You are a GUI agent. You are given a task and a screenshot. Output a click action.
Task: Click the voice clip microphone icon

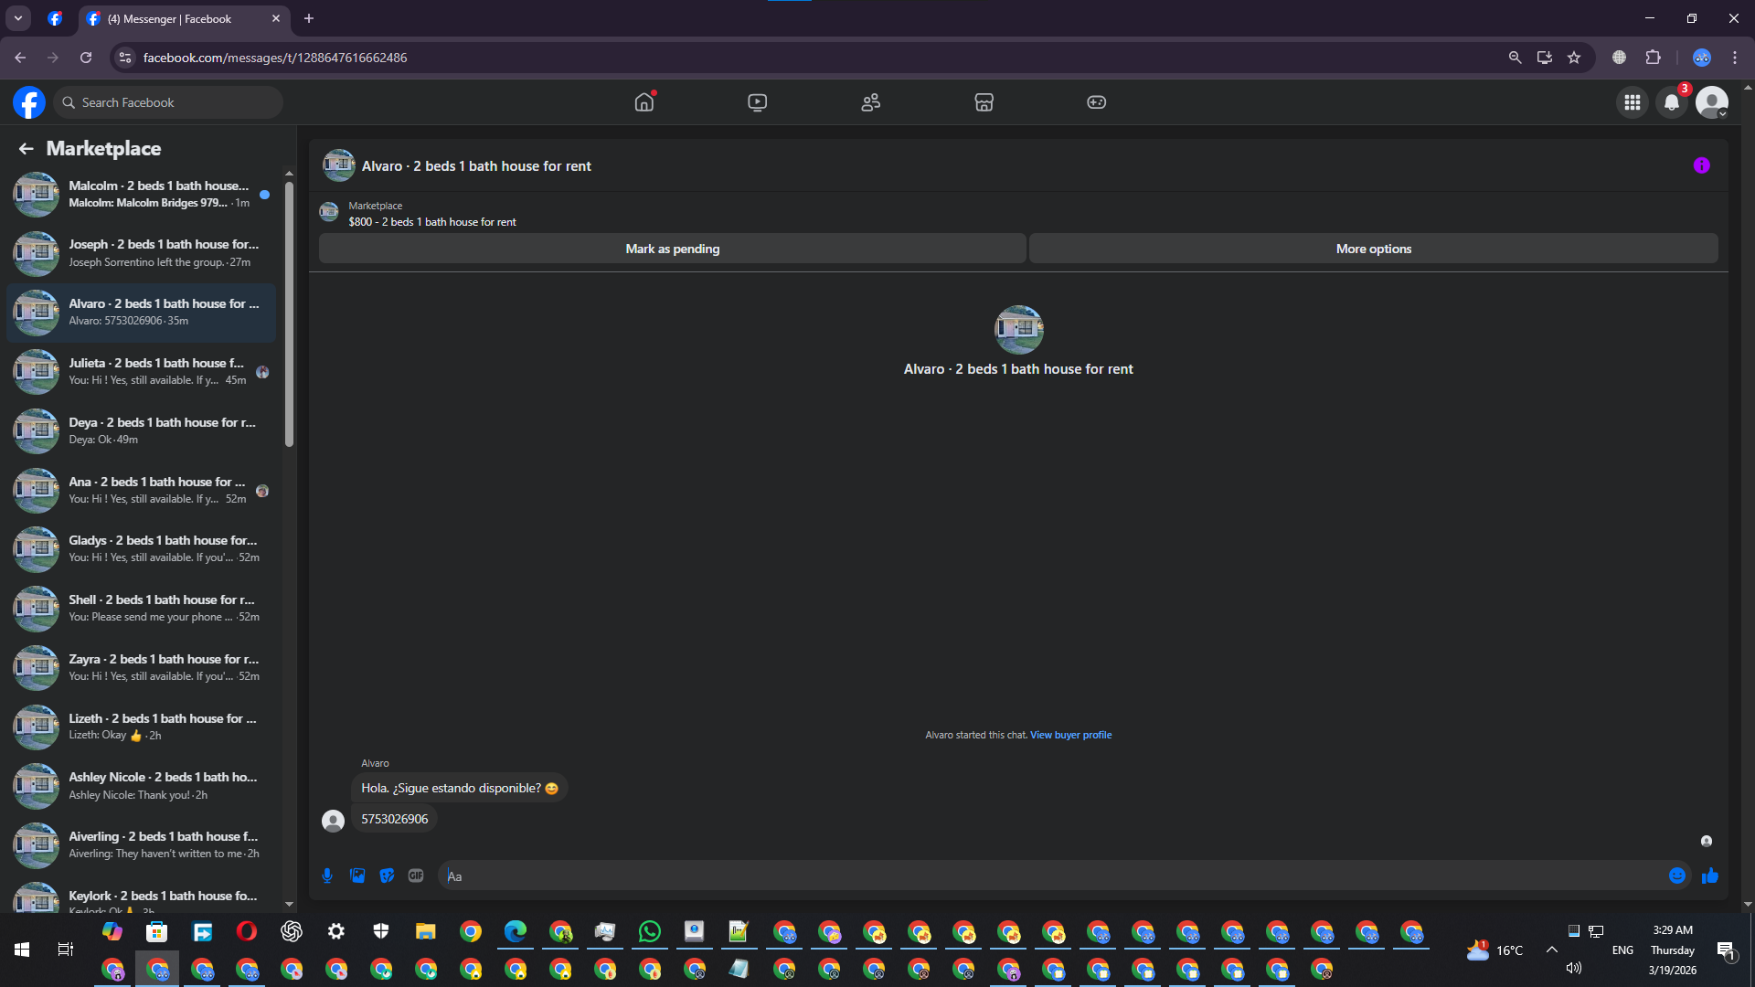coord(327,876)
